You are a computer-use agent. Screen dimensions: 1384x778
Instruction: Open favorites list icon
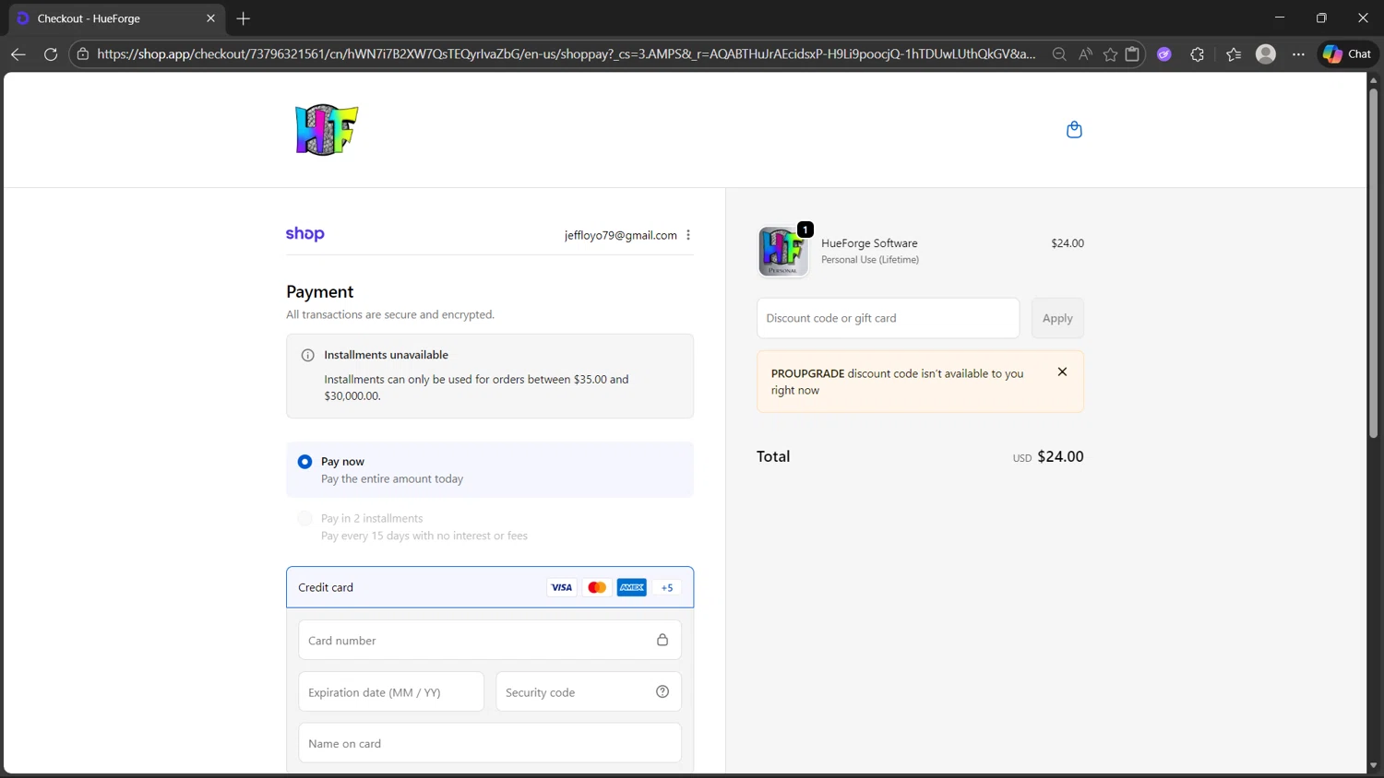pos(1234,54)
